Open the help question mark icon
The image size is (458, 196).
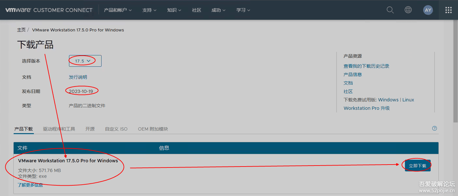pyautogui.click(x=434, y=128)
